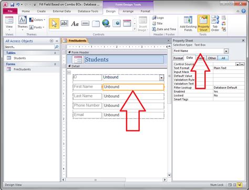Open the File tab
249x190 pixels.
click(x=10, y=11)
